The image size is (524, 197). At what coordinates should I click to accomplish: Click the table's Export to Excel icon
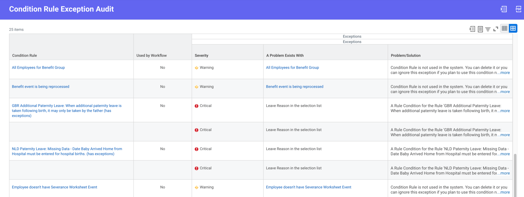pos(472,29)
